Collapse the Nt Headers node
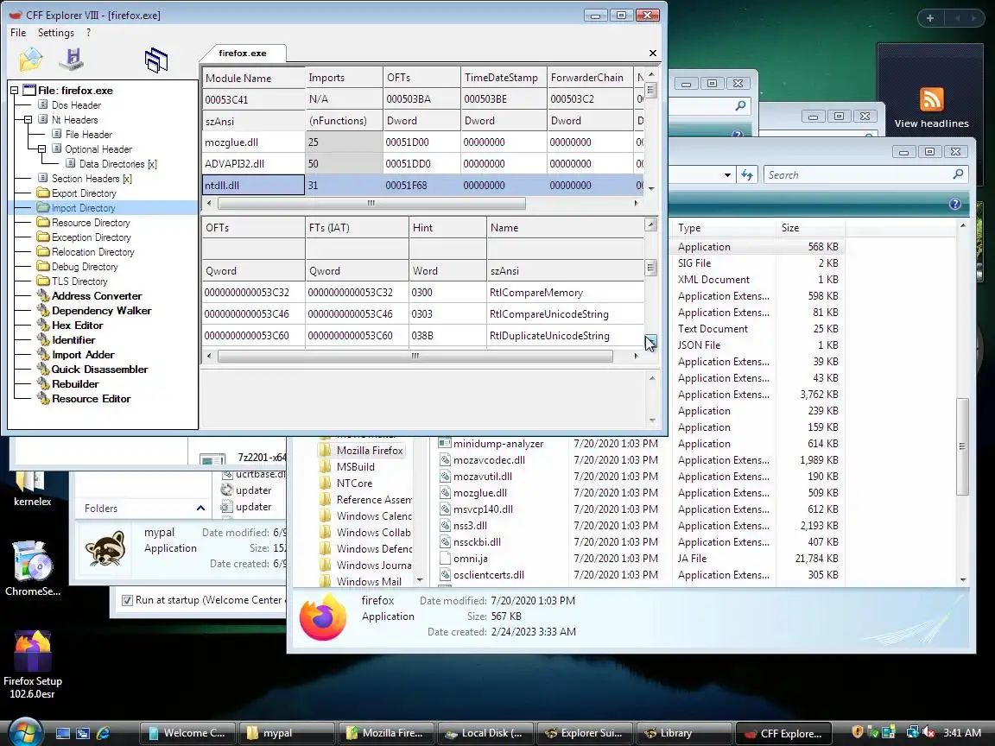The width and height of the screenshot is (995, 746). (x=28, y=119)
